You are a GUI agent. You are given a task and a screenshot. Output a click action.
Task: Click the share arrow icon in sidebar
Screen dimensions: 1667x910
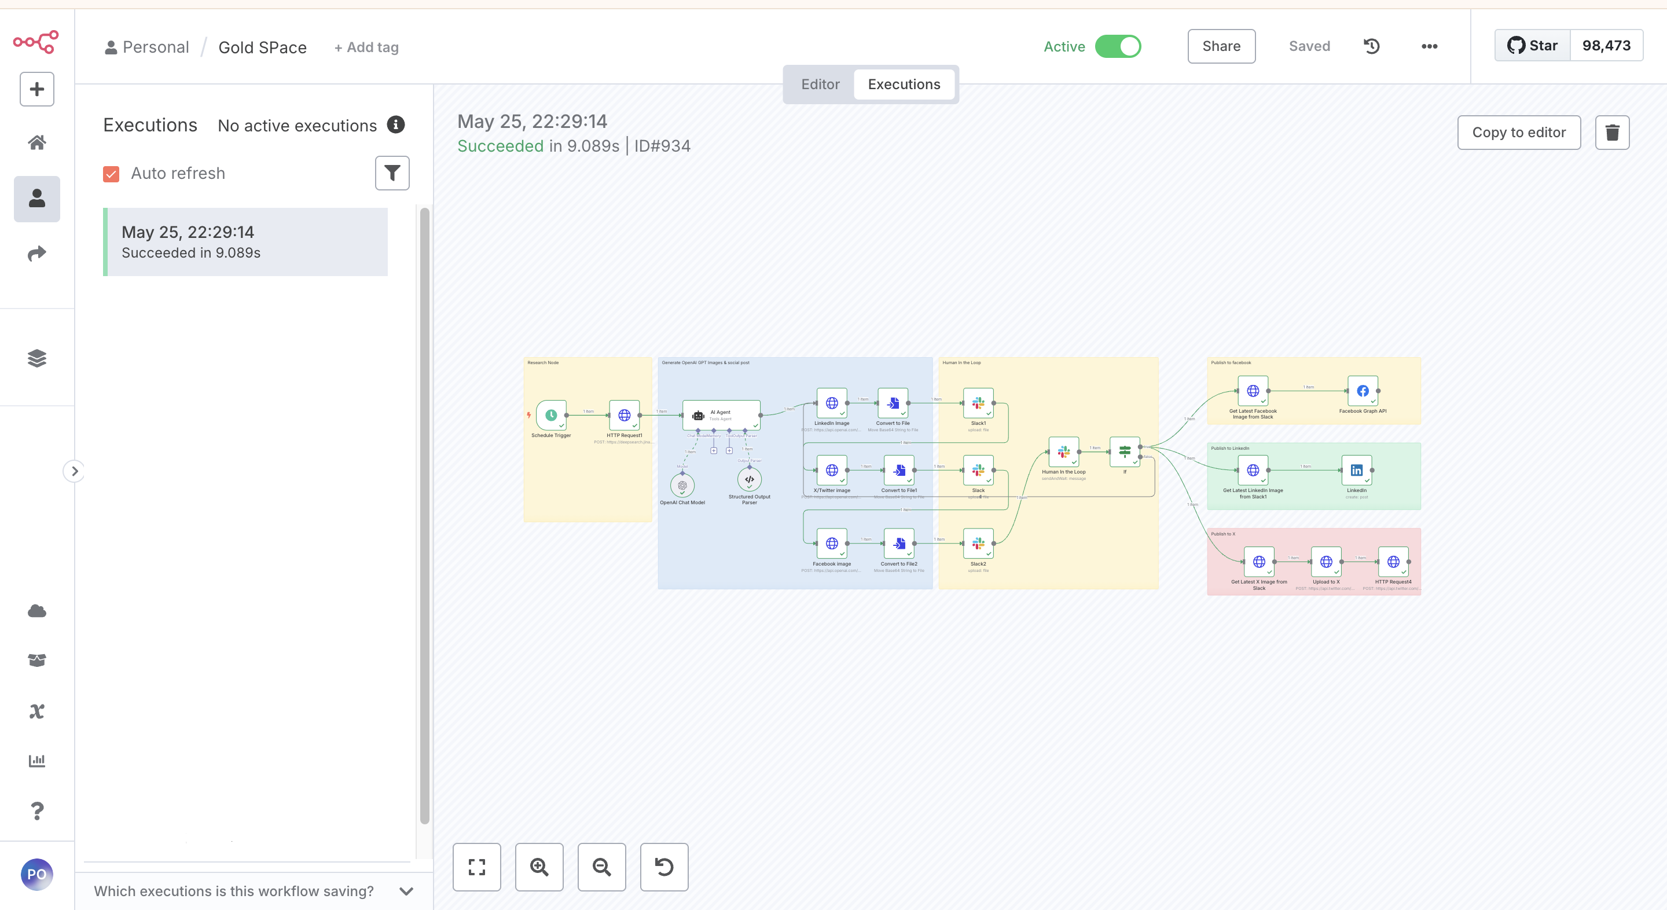pyautogui.click(x=37, y=254)
